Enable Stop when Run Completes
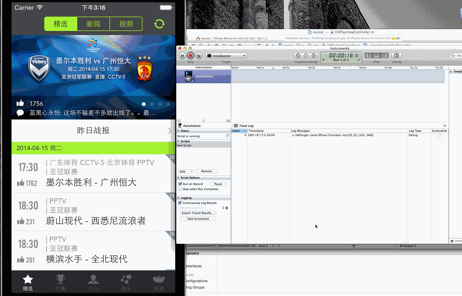 180,189
